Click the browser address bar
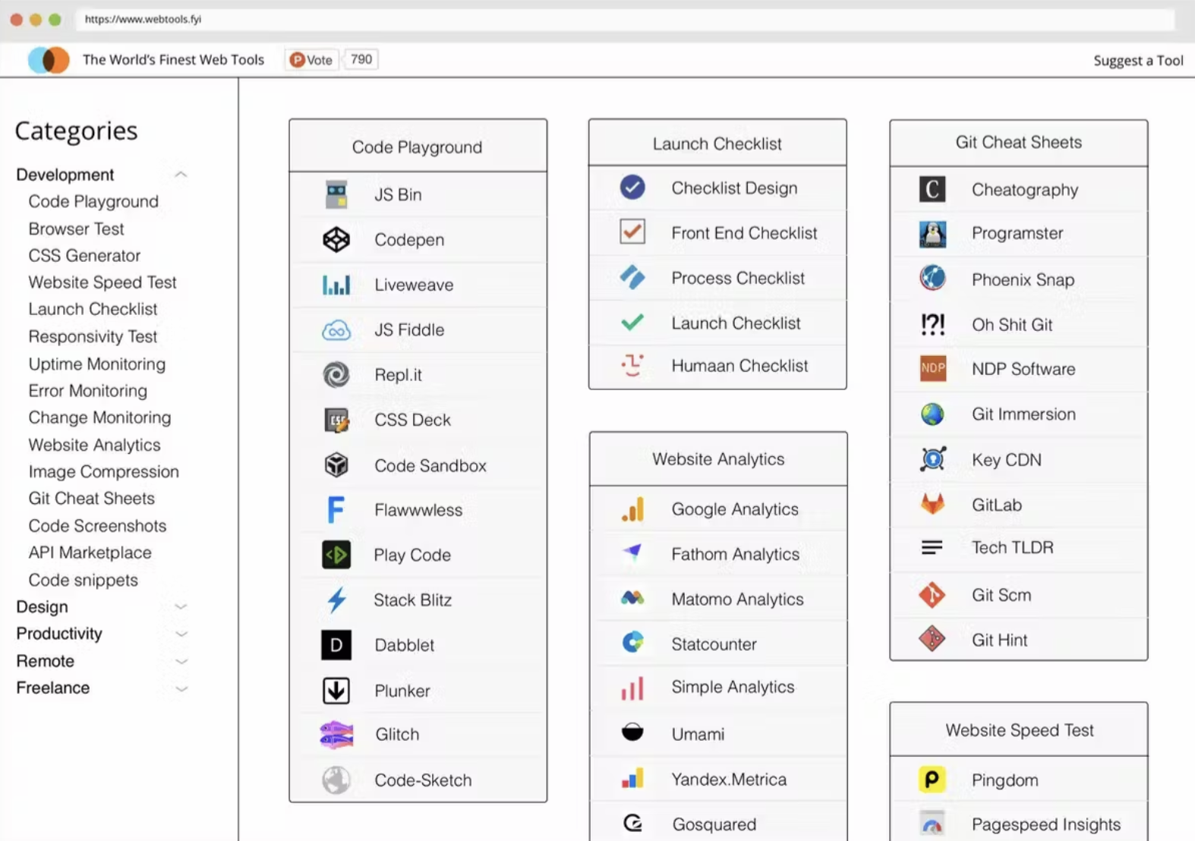1195x841 pixels. 624,19
